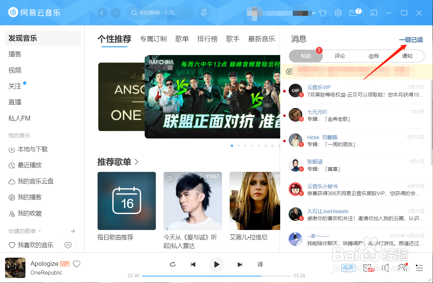The width and height of the screenshot is (433, 283).
Task: Go back with the navigation arrow
Action: [102, 13]
